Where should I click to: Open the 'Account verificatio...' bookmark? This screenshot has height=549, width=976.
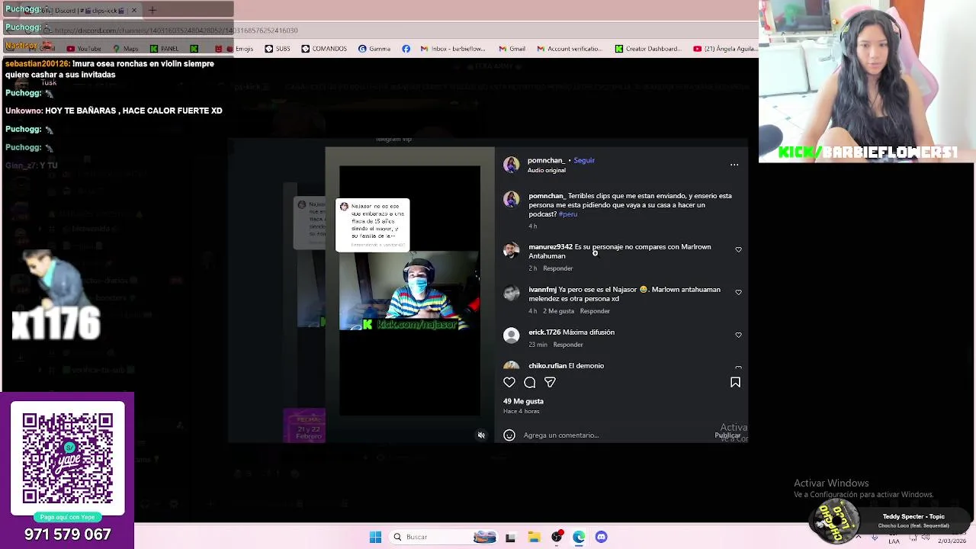click(569, 49)
